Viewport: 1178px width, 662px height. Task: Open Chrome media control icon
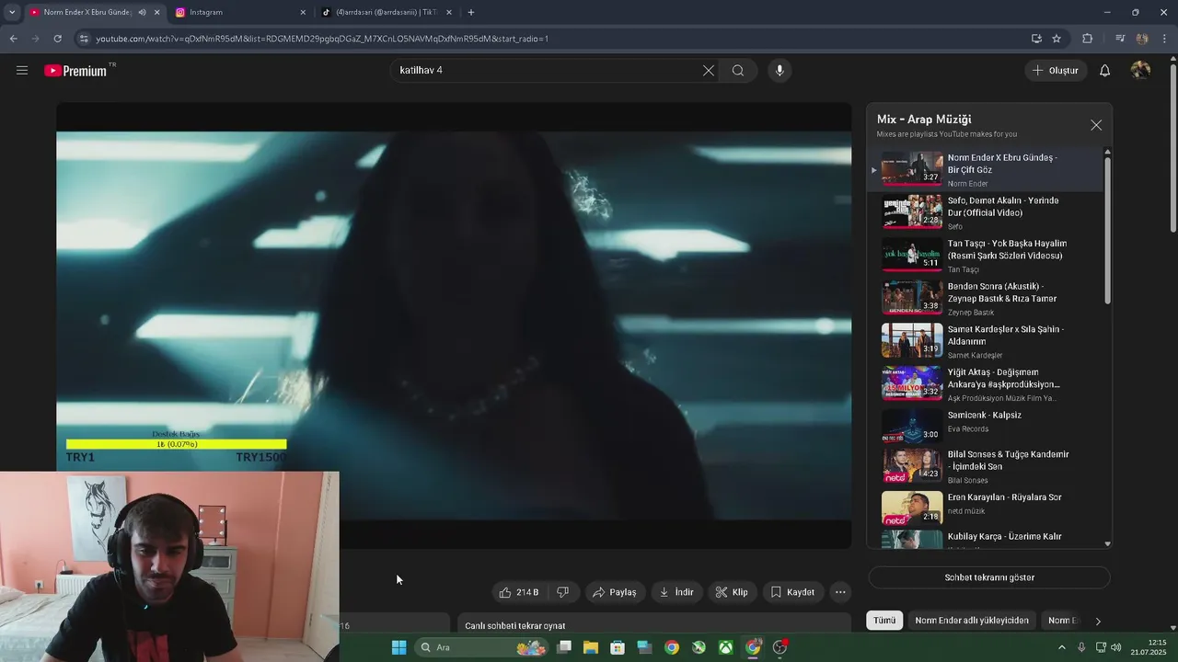[1120, 39]
